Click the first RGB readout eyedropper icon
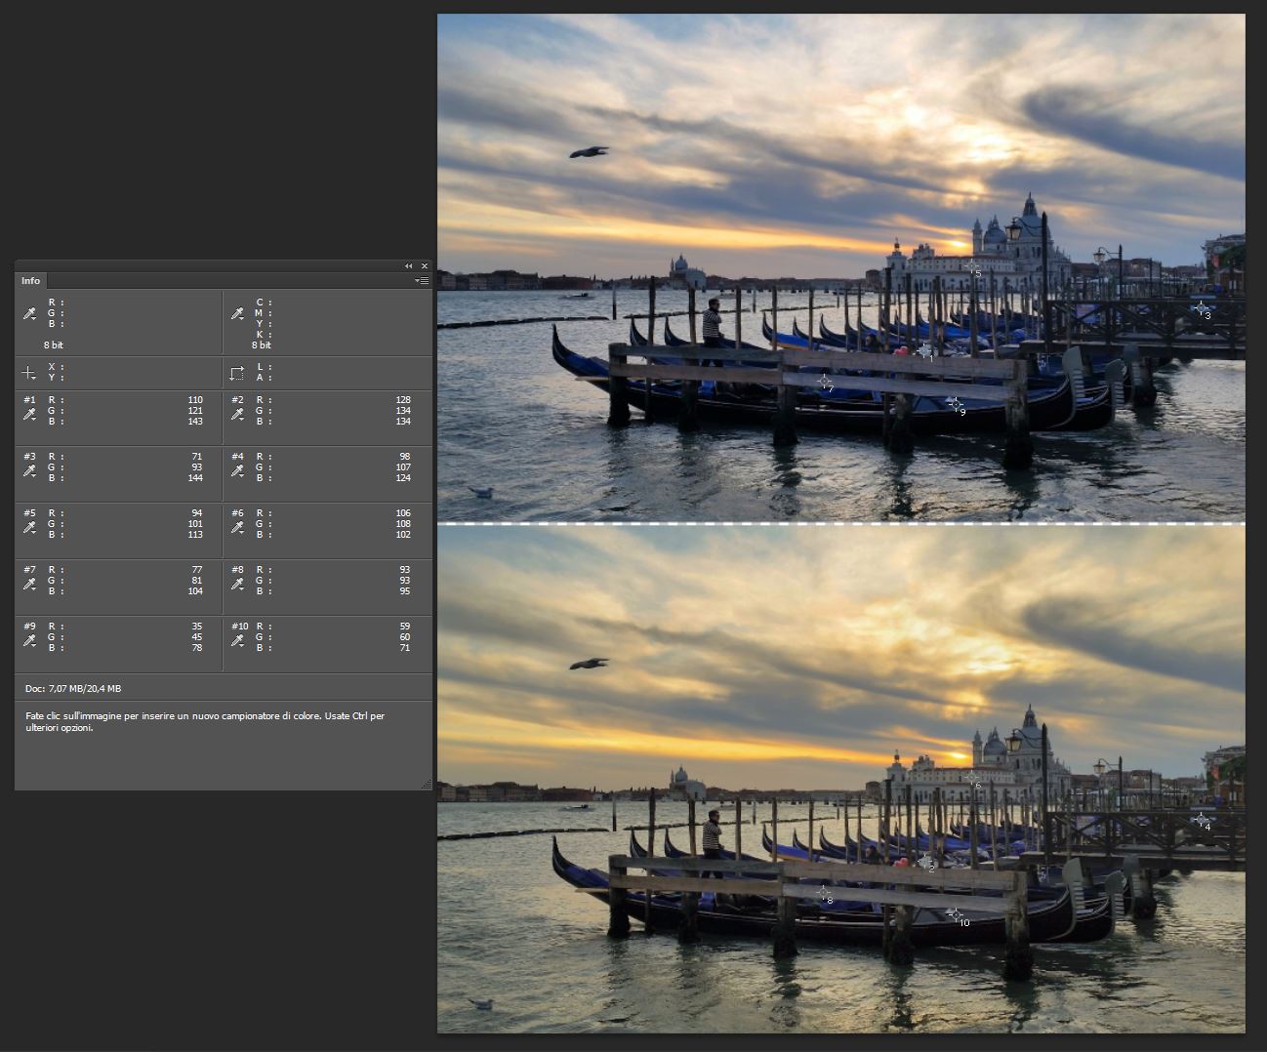The image size is (1267, 1052). coord(29,314)
